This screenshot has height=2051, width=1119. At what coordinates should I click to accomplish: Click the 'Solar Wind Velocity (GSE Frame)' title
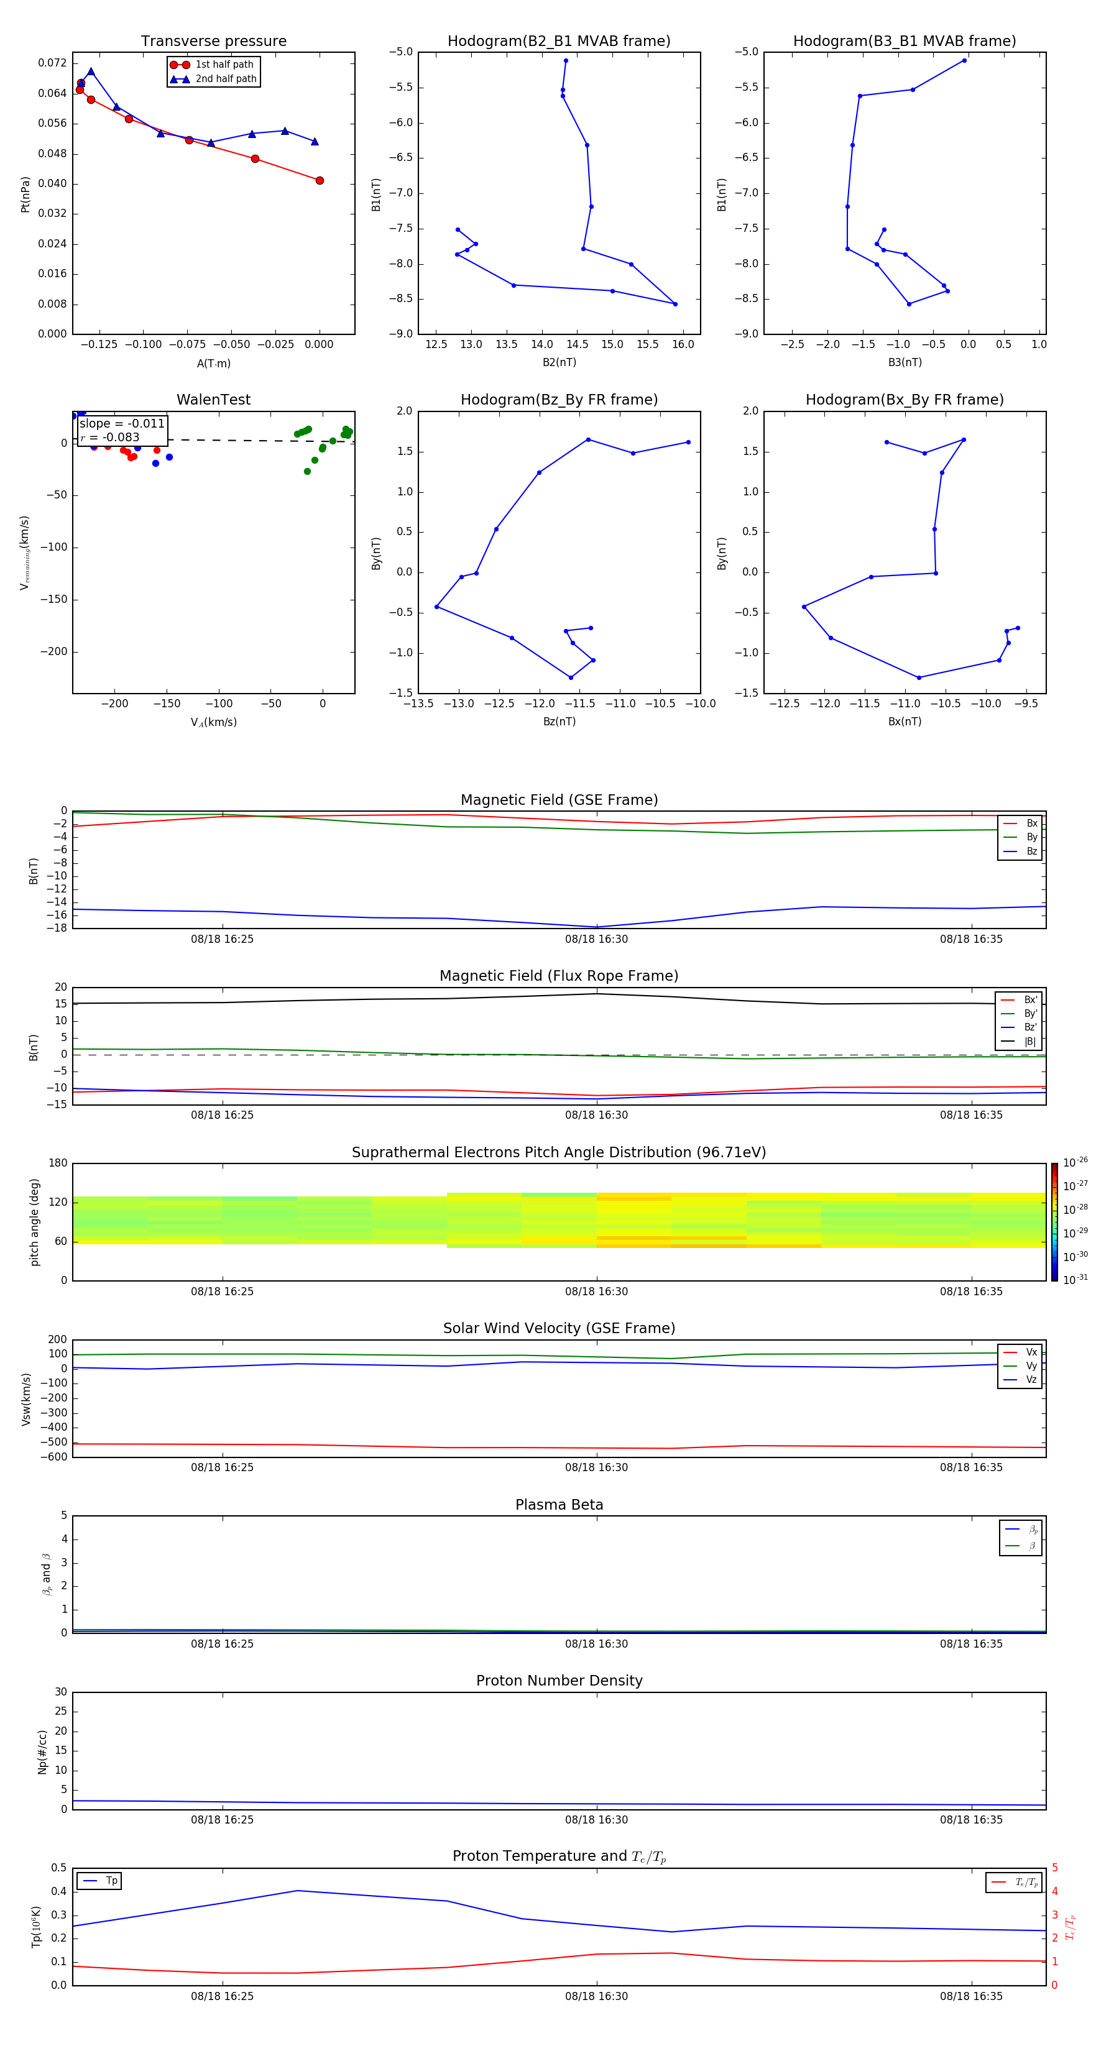[x=559, y=1328]
